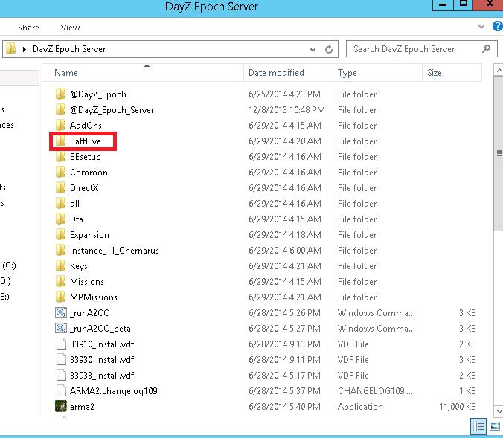Select the BattlEye folder icon
Viewport: 503px width, 438px height.
(60, 141)
